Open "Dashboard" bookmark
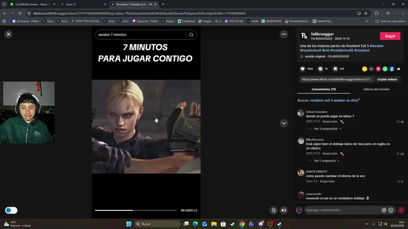 (186, 21)
